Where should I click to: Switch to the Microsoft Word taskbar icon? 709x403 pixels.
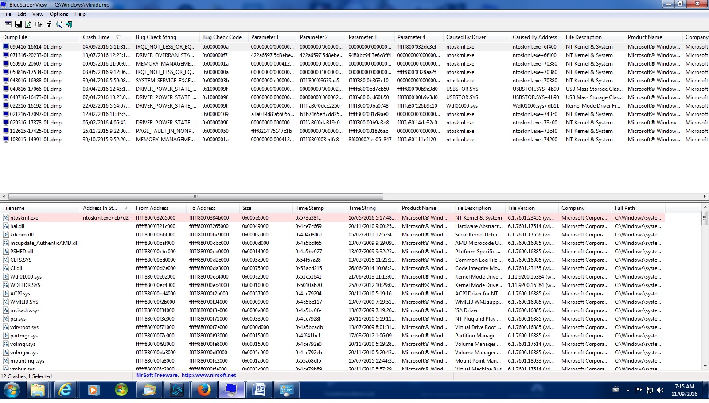(259, 390)
